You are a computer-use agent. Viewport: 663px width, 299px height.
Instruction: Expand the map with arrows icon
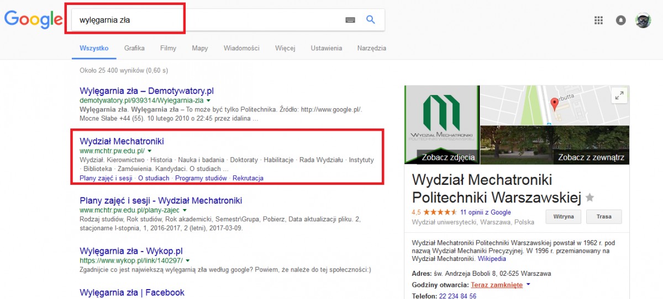click(618, 96)
